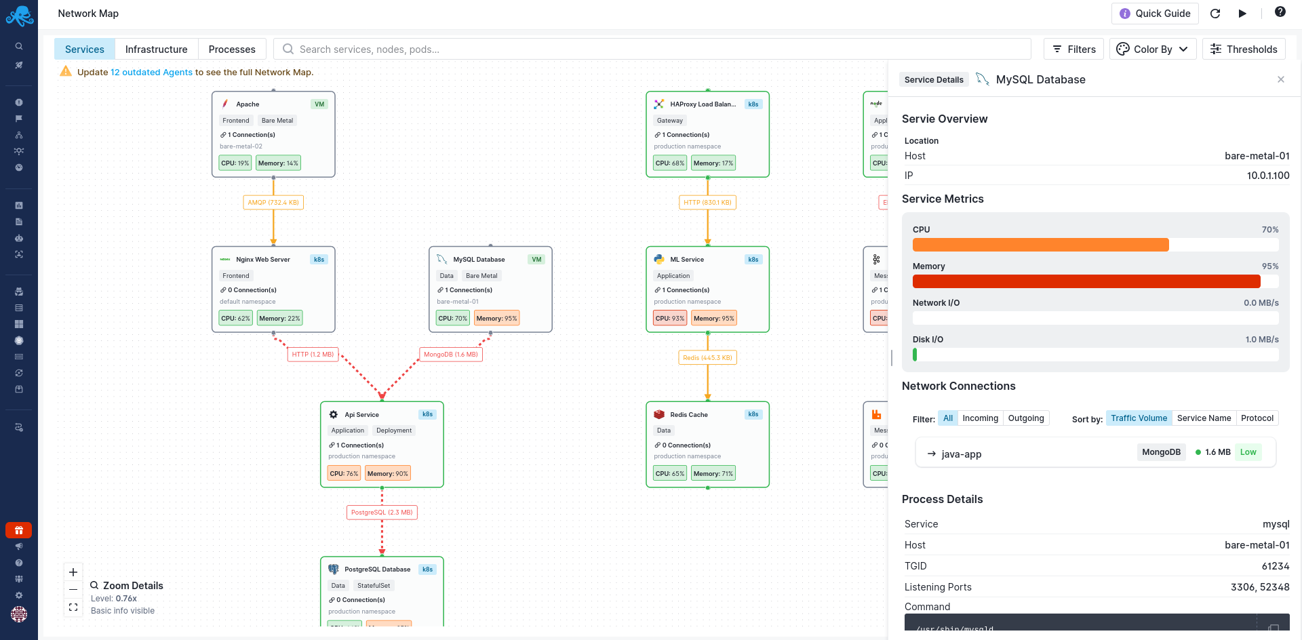Open the Filters panel
This screenshot has width=1302, height=640.
pos(1073,49)
